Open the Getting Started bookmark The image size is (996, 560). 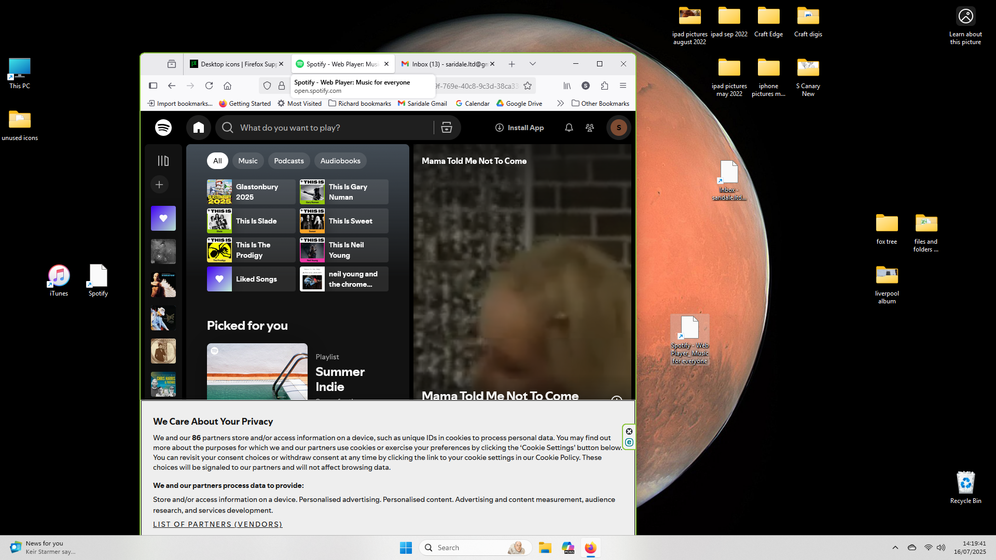pos(245,103)
